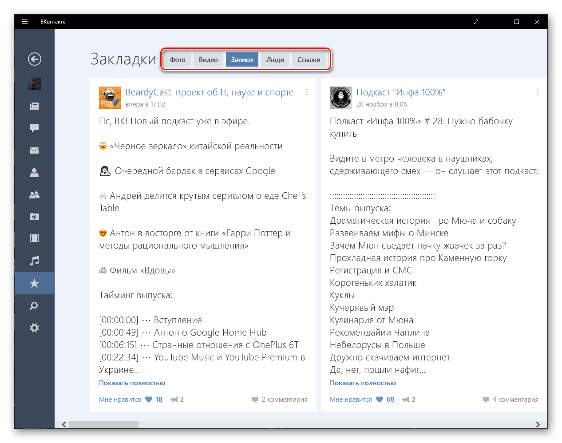Viewport: 562px width, 443px height.
Task: Open groups icon in sidebar
Action: click(34, 195)
